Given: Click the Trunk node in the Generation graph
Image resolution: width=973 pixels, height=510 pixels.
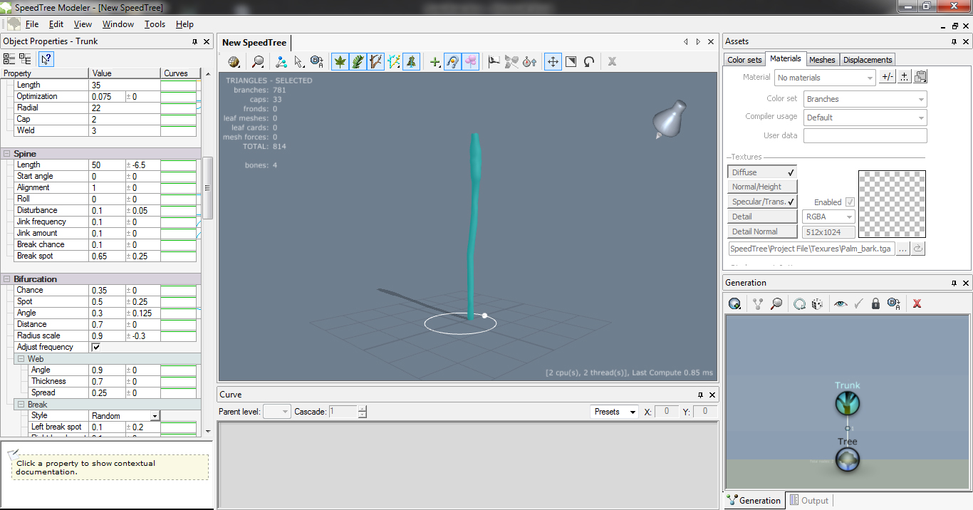Looking at the screenshot, I should pyautogui.click(x=848, y=404).
